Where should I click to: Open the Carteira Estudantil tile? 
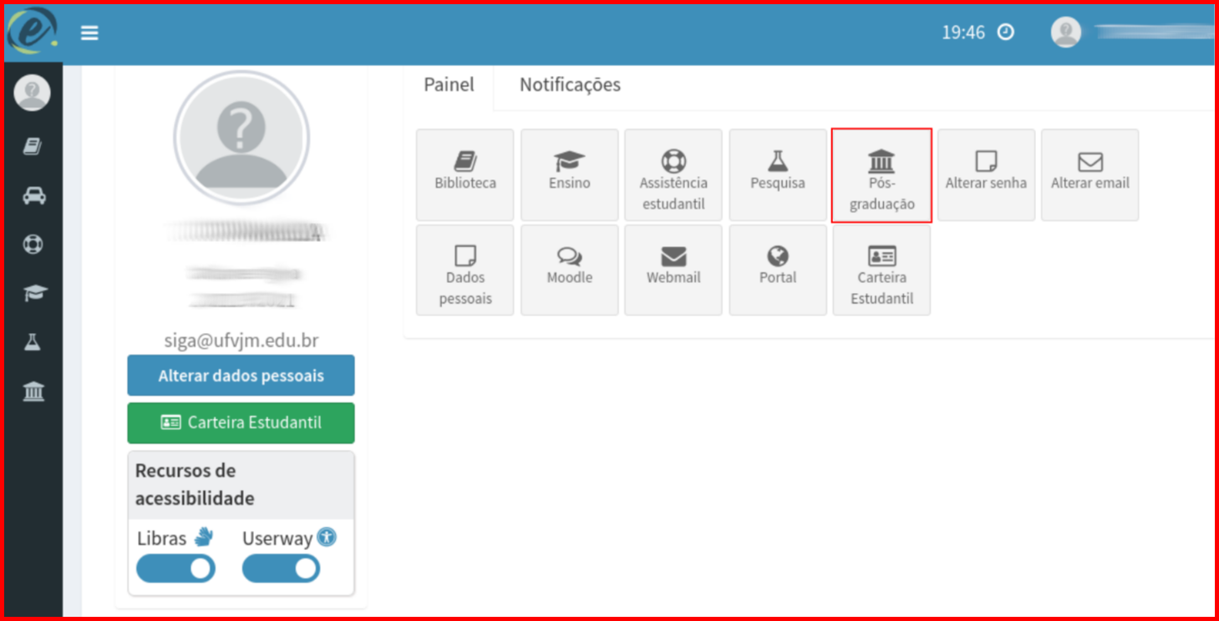point(881,270)
